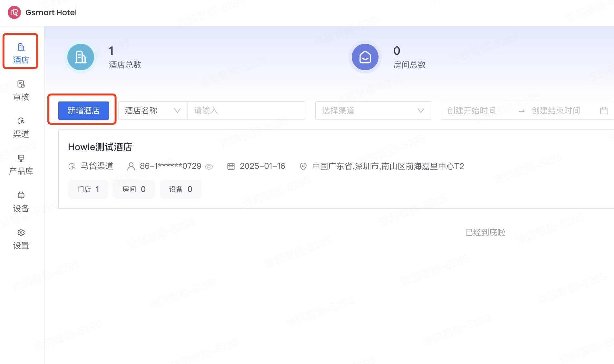The width and height of the screenshot is (614, 364).
Task: Click the Gsmart Hotel logo icon
Action: [14, 13]
